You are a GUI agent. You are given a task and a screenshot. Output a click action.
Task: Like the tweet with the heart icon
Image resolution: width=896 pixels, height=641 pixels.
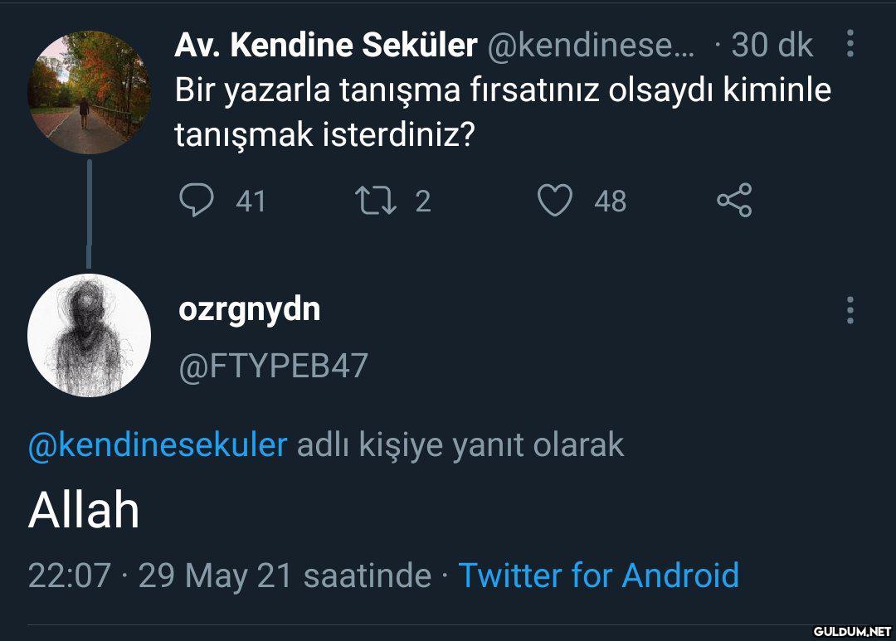pyautogui.click(x=555, y=201)
